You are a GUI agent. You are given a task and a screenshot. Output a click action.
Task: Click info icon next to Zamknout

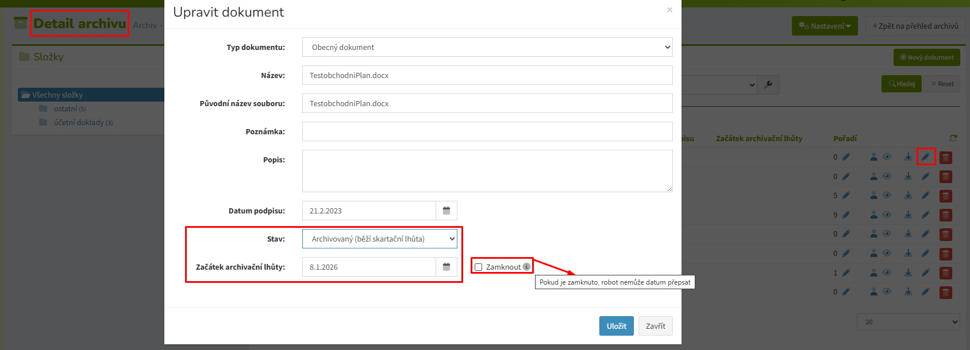point(526,267)
